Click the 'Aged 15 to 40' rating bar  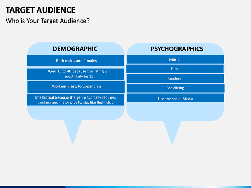[x=76, y=74]
